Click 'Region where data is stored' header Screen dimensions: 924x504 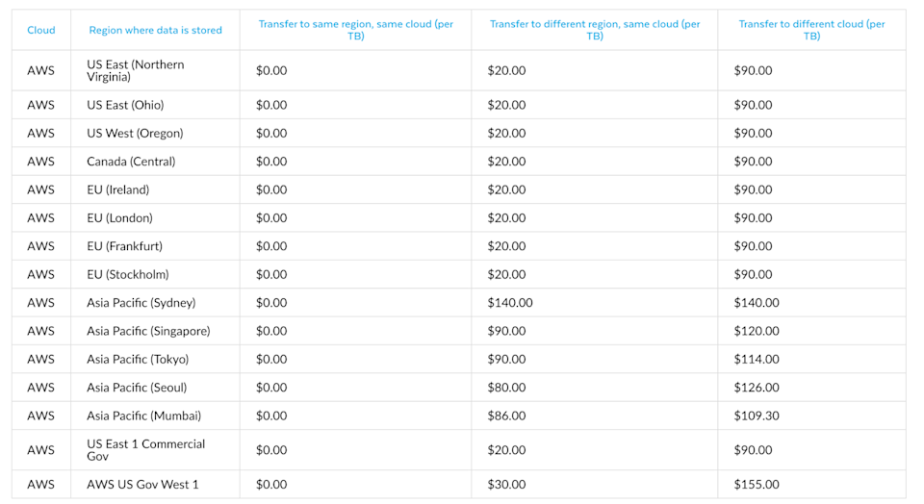click(155, 30)
